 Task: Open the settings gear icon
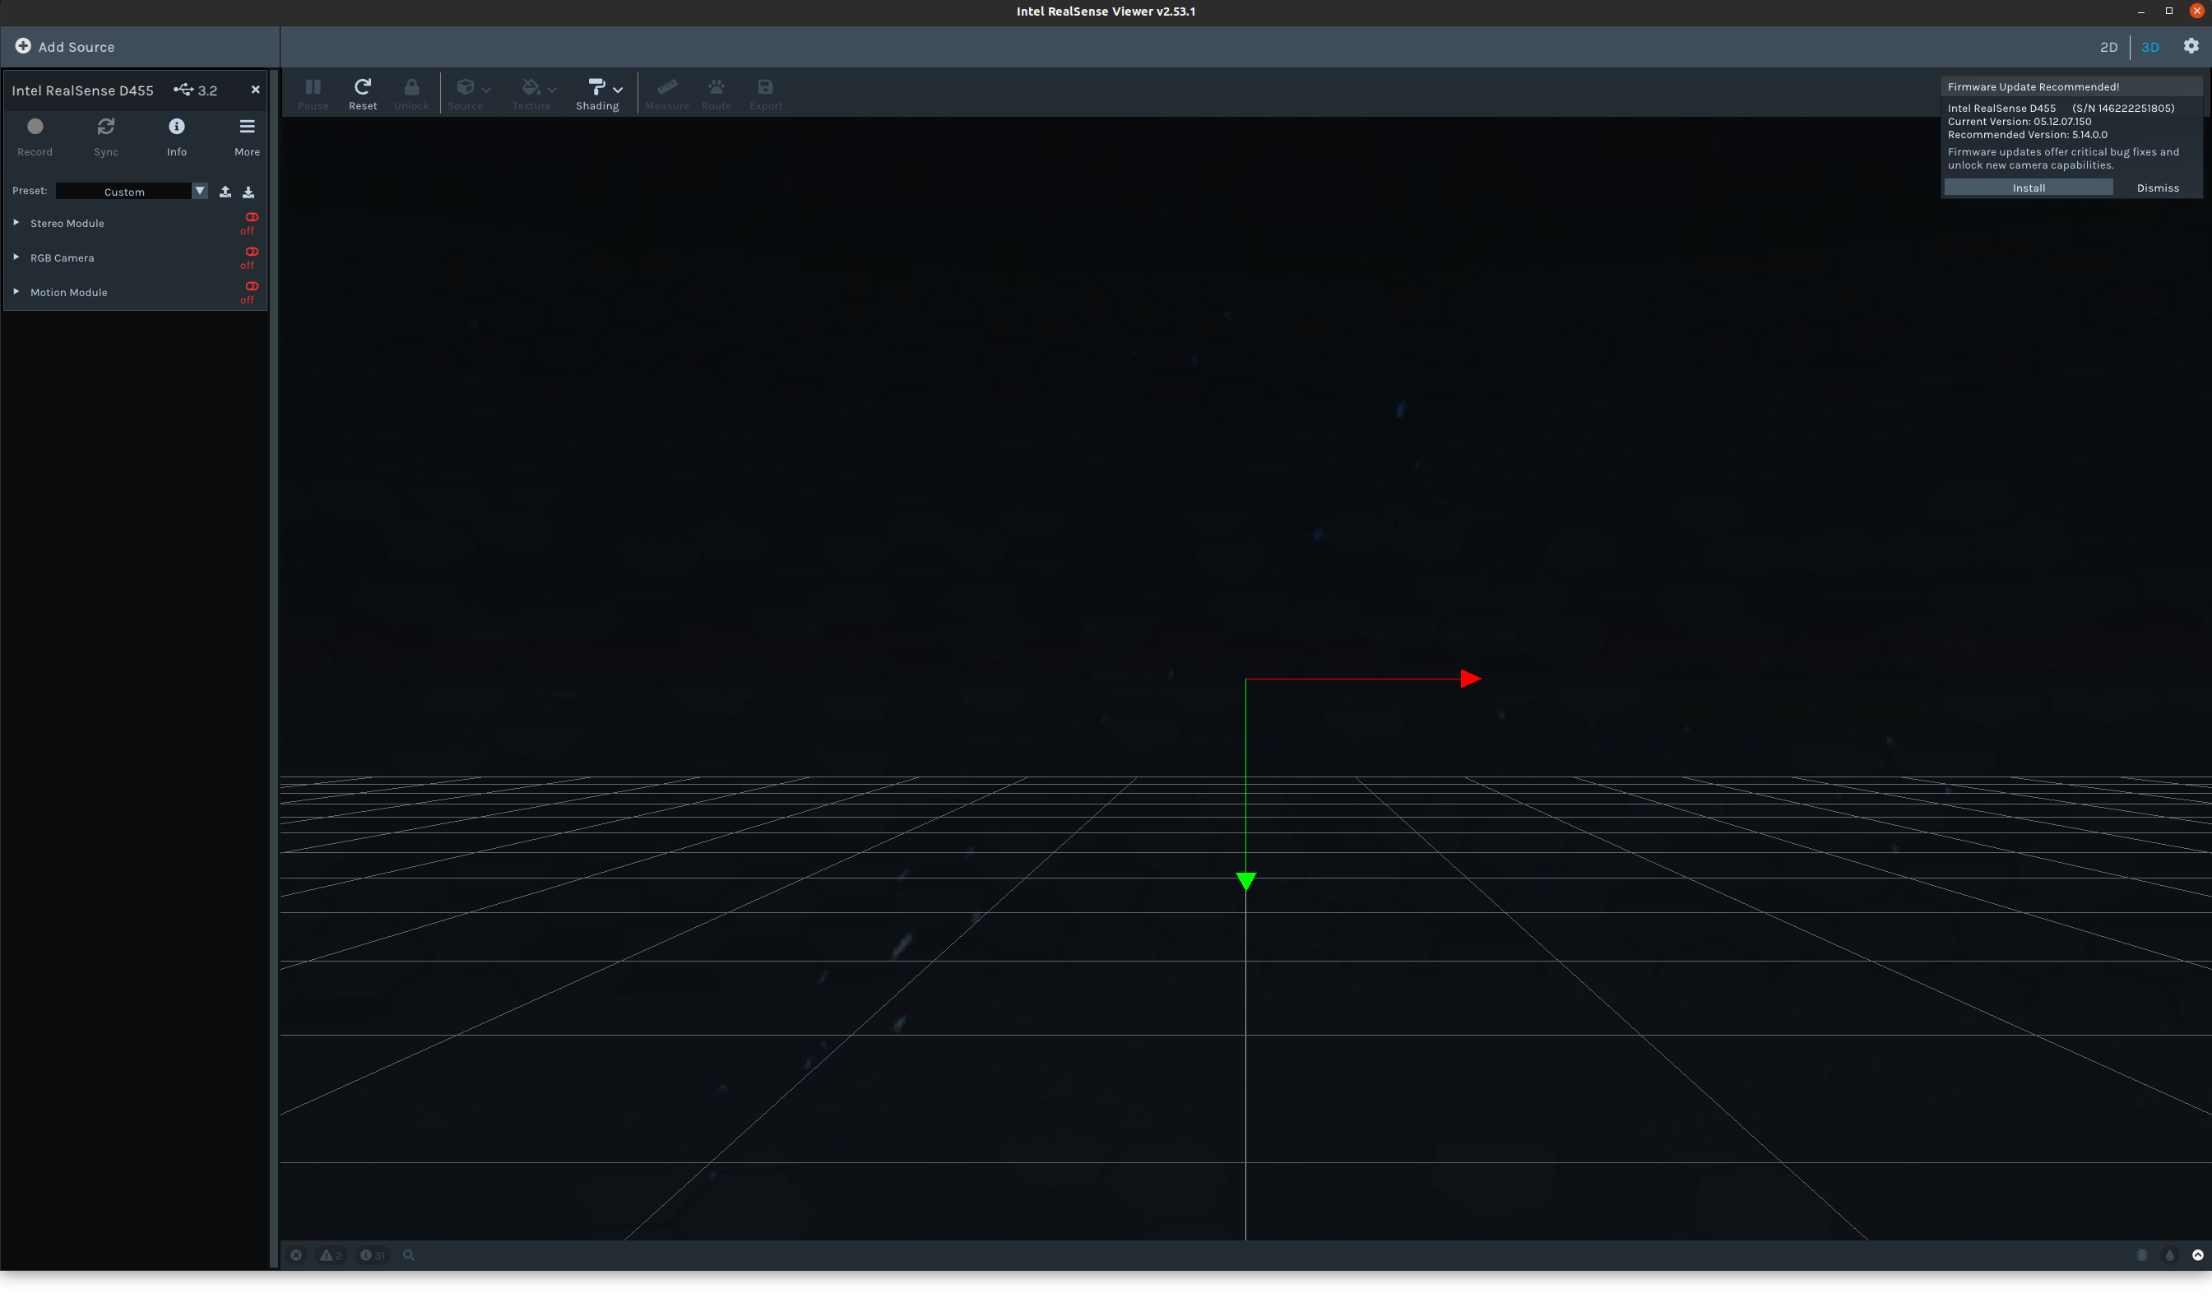pyautogui.click(x=2191, y=47)
